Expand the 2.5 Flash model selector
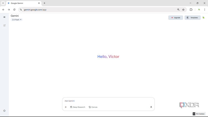Image resolution: width=208 pixels, height=117 pixels. click(x=17, y=20)
